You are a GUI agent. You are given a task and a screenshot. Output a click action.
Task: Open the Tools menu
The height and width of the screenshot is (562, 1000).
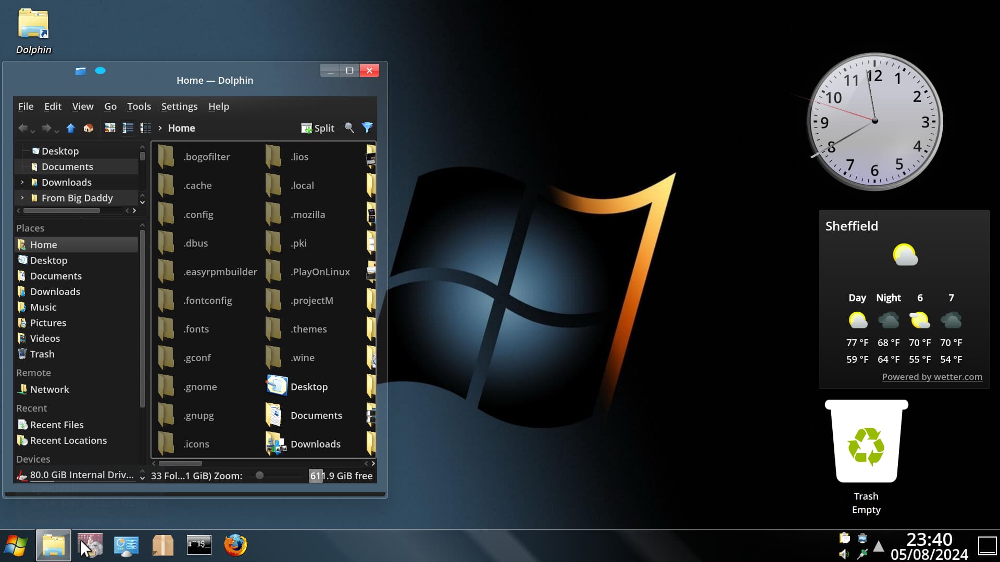pos(139,107)
